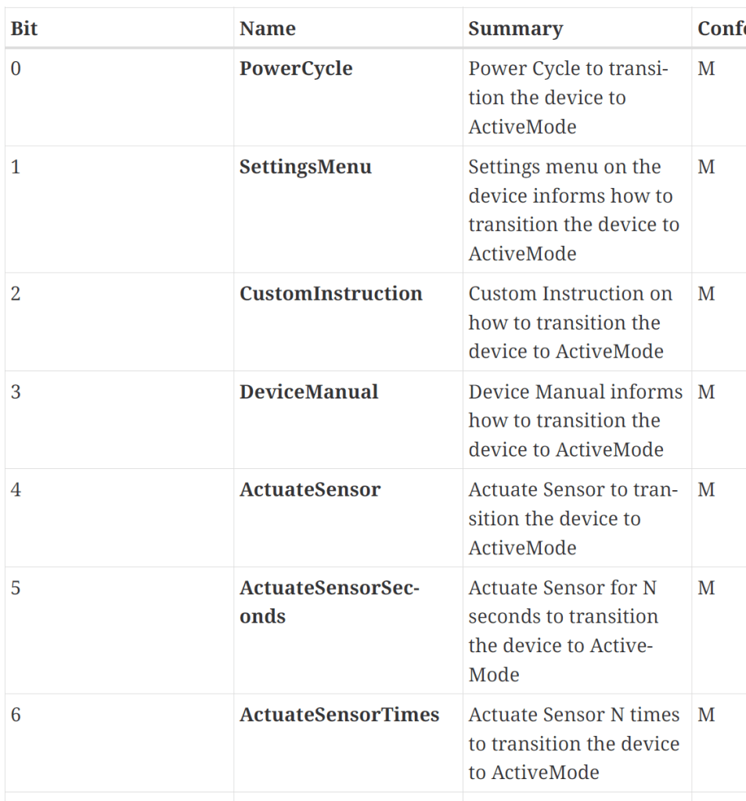Click the Bit column header
The height and width of the screenshot is (801, 746).
[x=24, y=29]
